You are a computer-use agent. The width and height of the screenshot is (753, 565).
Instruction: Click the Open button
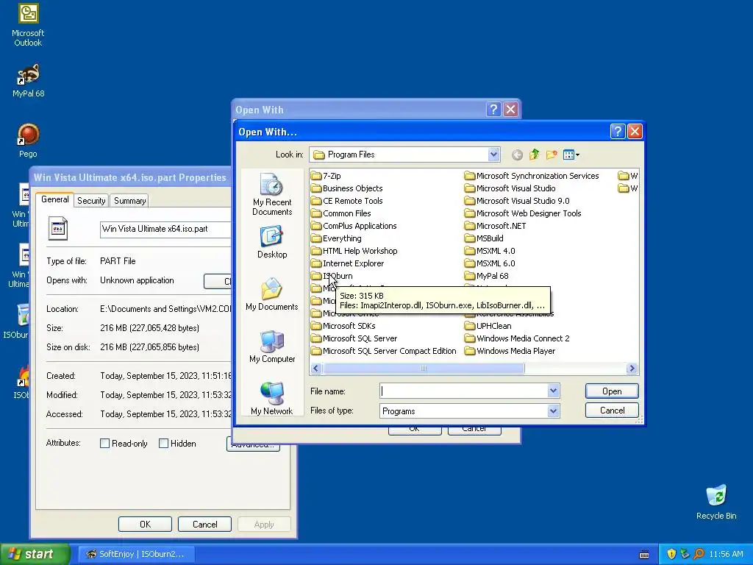click(612, 391)
